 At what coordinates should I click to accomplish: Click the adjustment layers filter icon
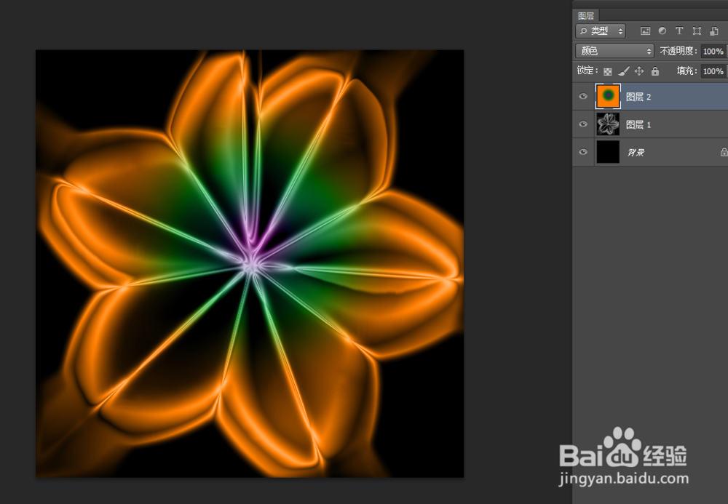662,31
